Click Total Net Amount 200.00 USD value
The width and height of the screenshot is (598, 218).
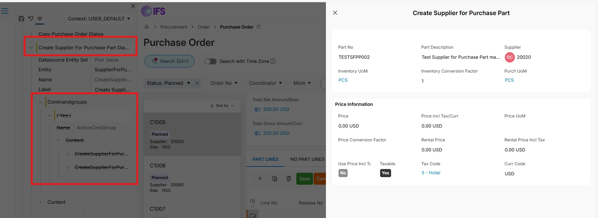pos(276,109)
